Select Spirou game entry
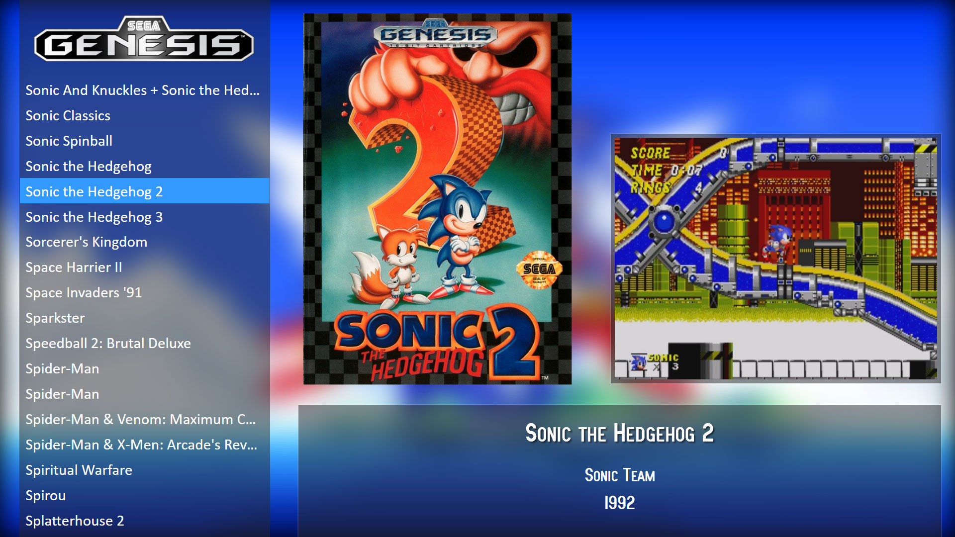 [x=144, y=495]
